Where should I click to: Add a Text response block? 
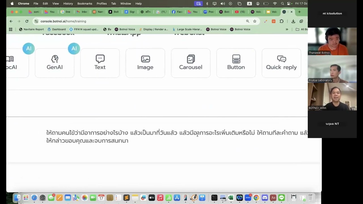pyautogui.click(x=100, y=63)
